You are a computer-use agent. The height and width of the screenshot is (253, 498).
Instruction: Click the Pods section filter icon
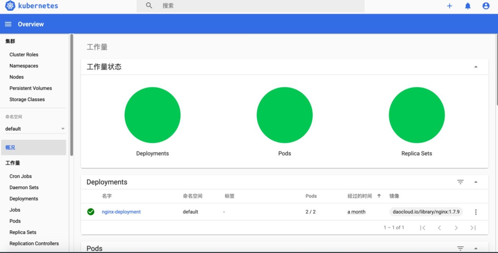[460, 248]
